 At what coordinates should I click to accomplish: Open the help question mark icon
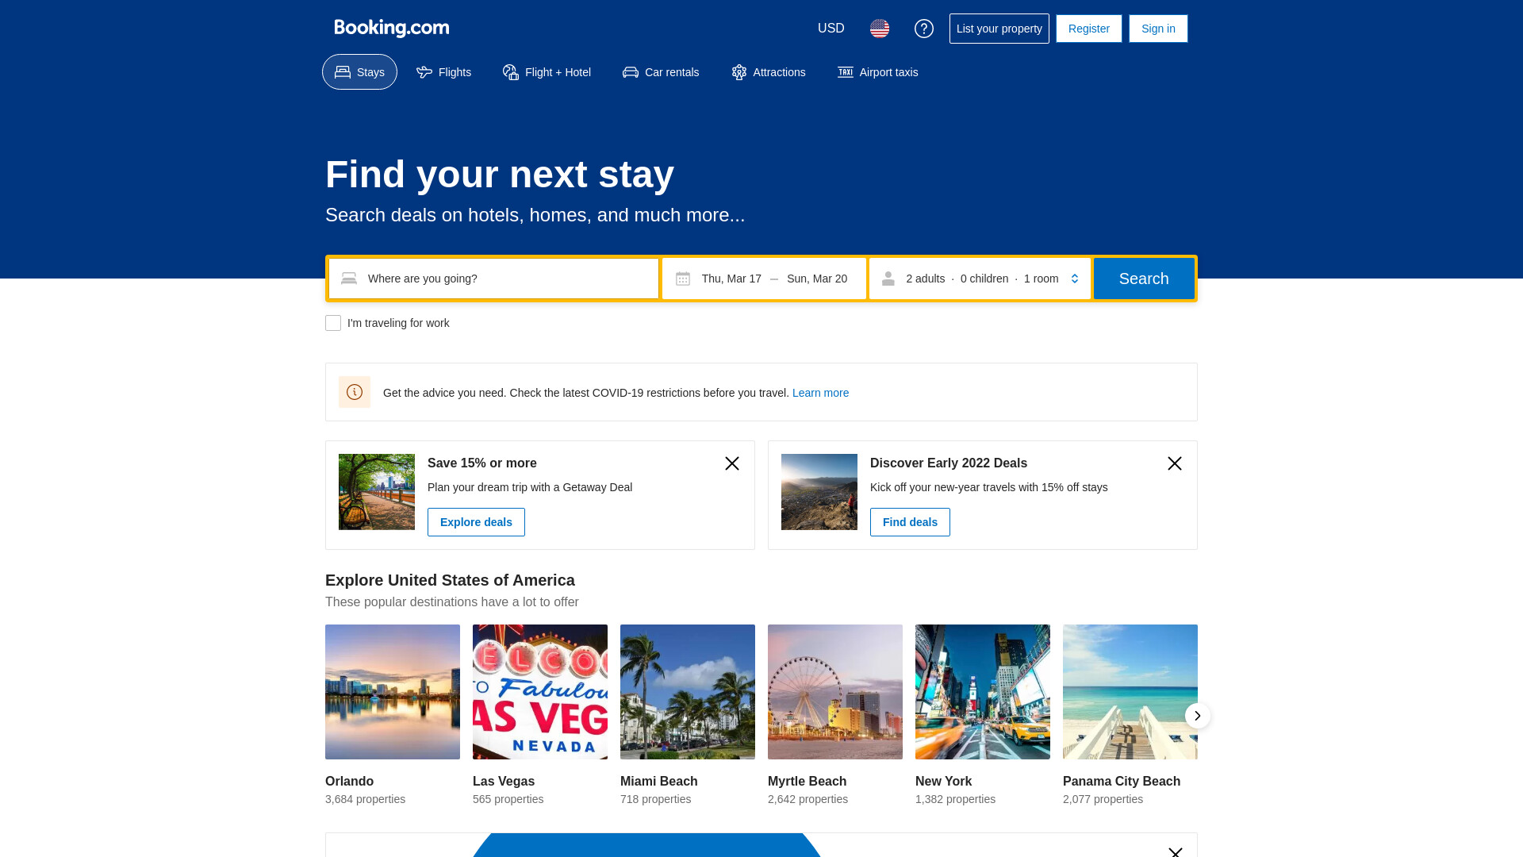coord(924,29)
